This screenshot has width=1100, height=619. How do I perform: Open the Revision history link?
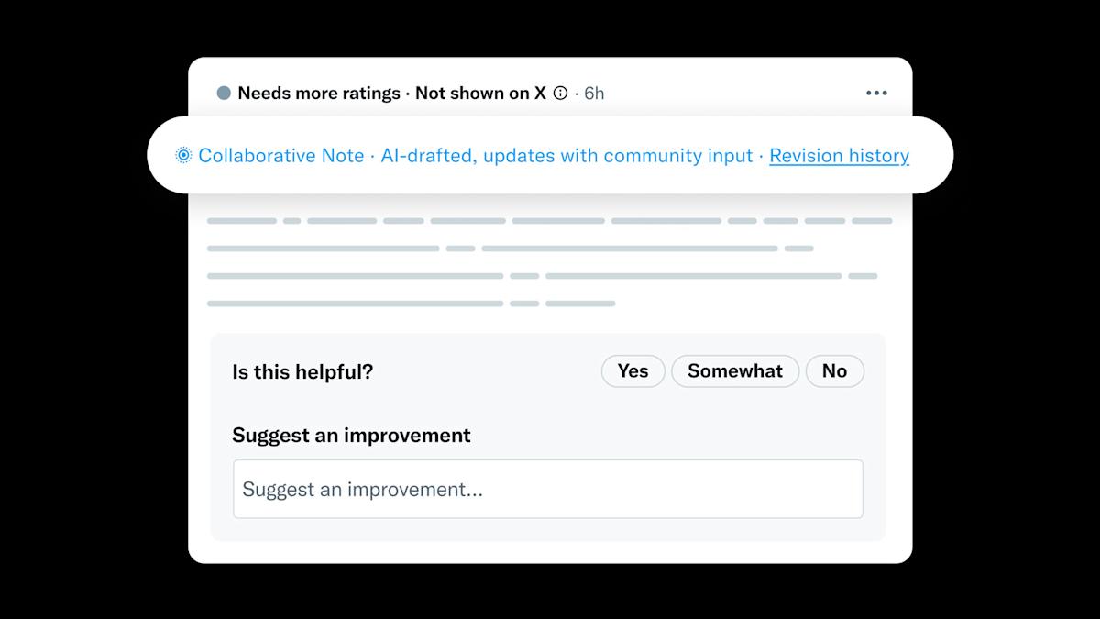pos(839,156)
